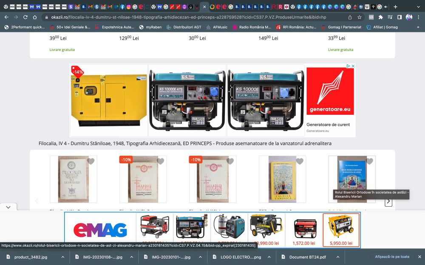This screenshot has width=425, height=265.
Task: Open the AFMusic bookmark
Action: [x=217, y=27]
